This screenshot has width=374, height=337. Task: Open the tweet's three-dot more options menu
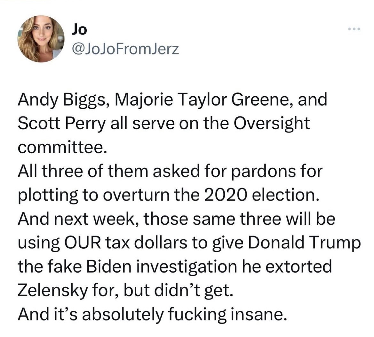[354, 29]
